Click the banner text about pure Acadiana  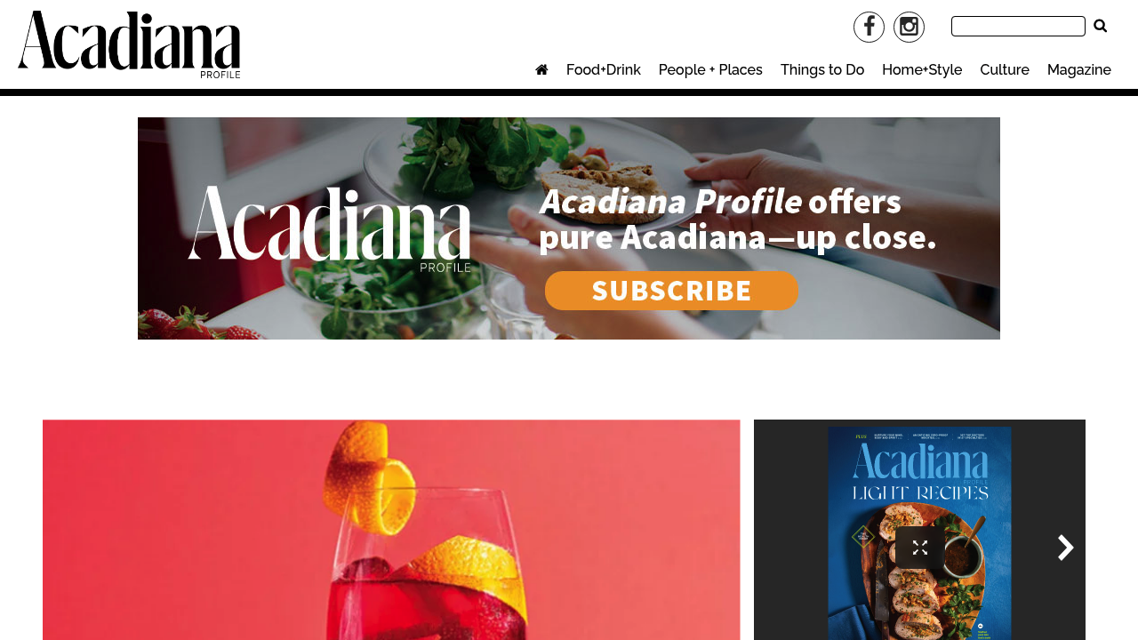[737, 220]
